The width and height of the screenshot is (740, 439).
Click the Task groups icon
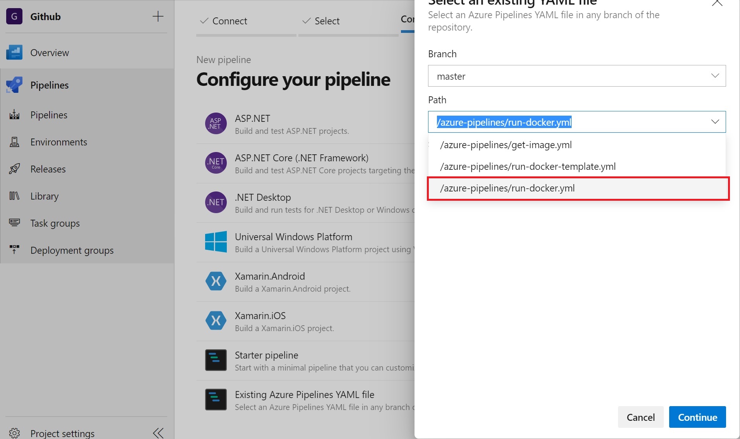click(x=14, y=223)
